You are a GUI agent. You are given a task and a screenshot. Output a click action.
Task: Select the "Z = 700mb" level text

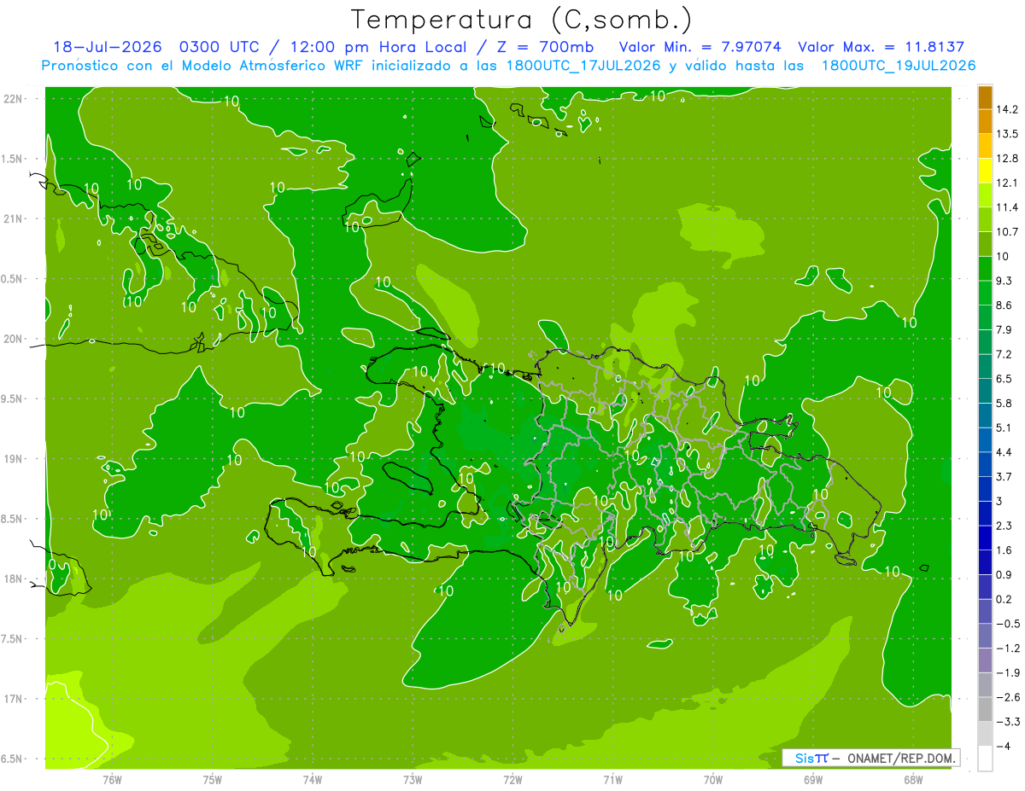pos(543,47)
